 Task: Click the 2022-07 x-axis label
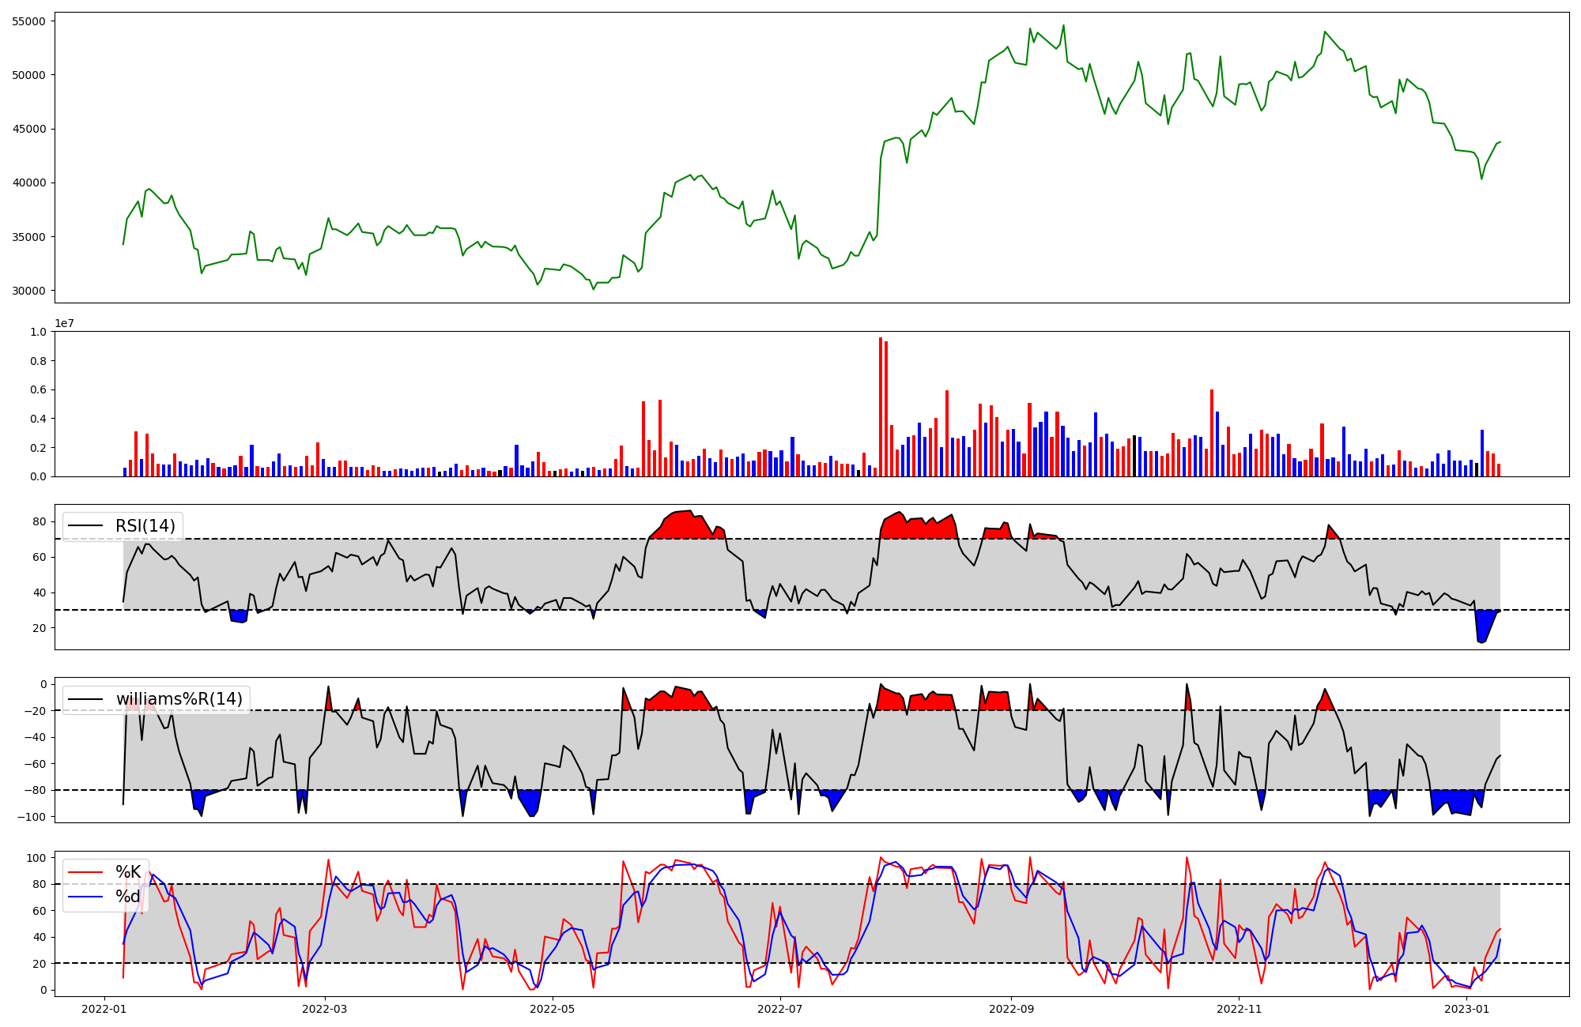(780, 1009)
